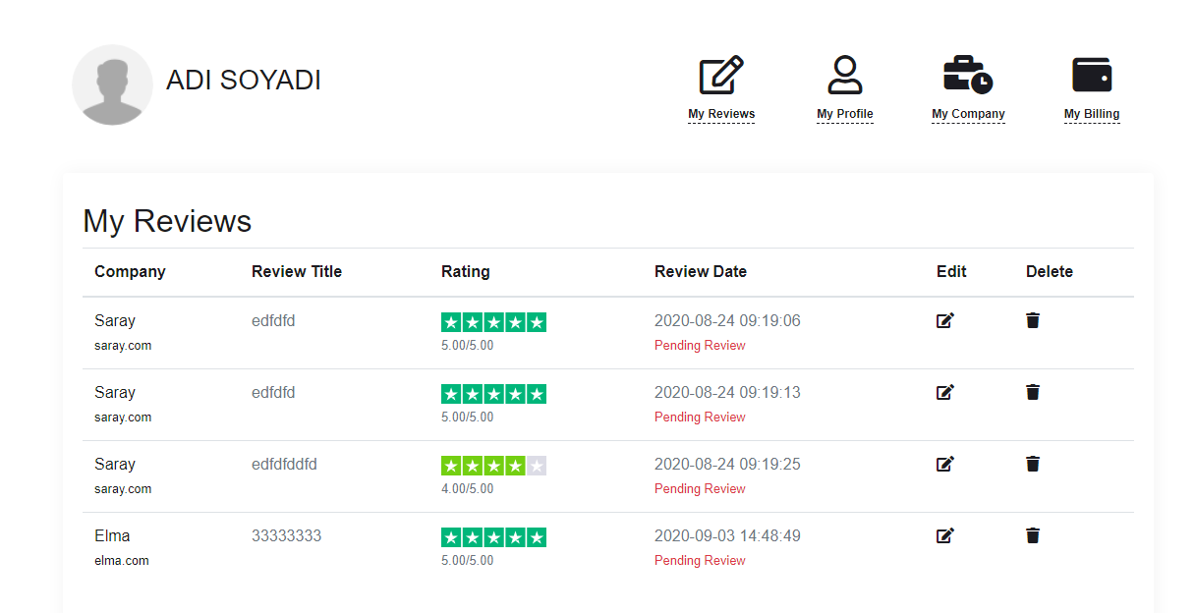The height and width of the screenshot is (613, 1195).
Task: Click the ADI SOYADI user name
Action: point(244,81)
